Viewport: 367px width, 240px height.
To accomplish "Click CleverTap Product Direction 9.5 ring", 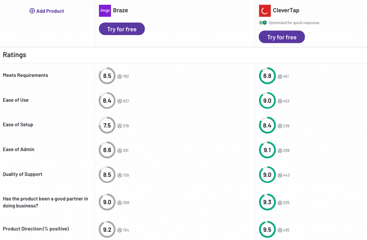I will [267, 230].
